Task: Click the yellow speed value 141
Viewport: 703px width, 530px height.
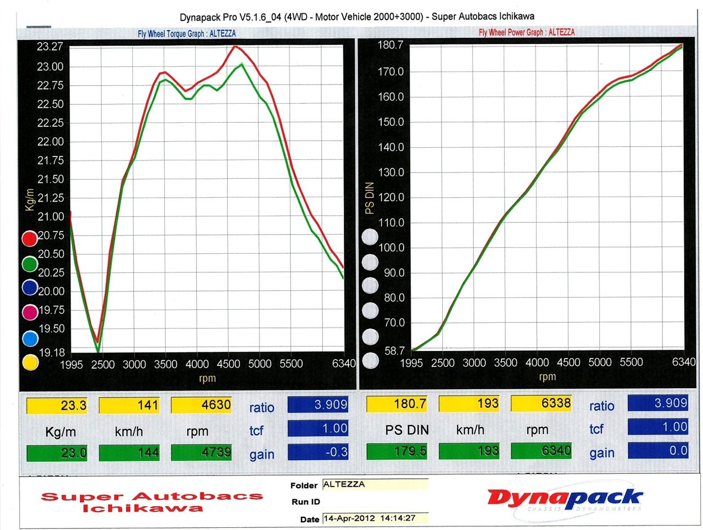Action: pyautogui.click(x=129, y=405)
